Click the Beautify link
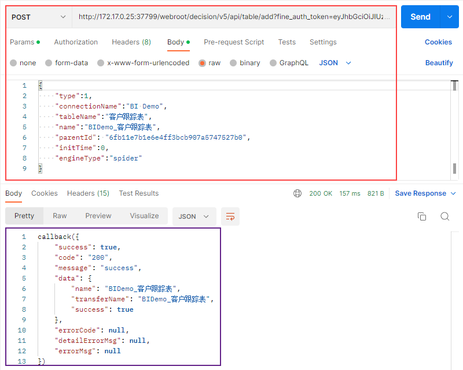 click(x=439, y=63)
